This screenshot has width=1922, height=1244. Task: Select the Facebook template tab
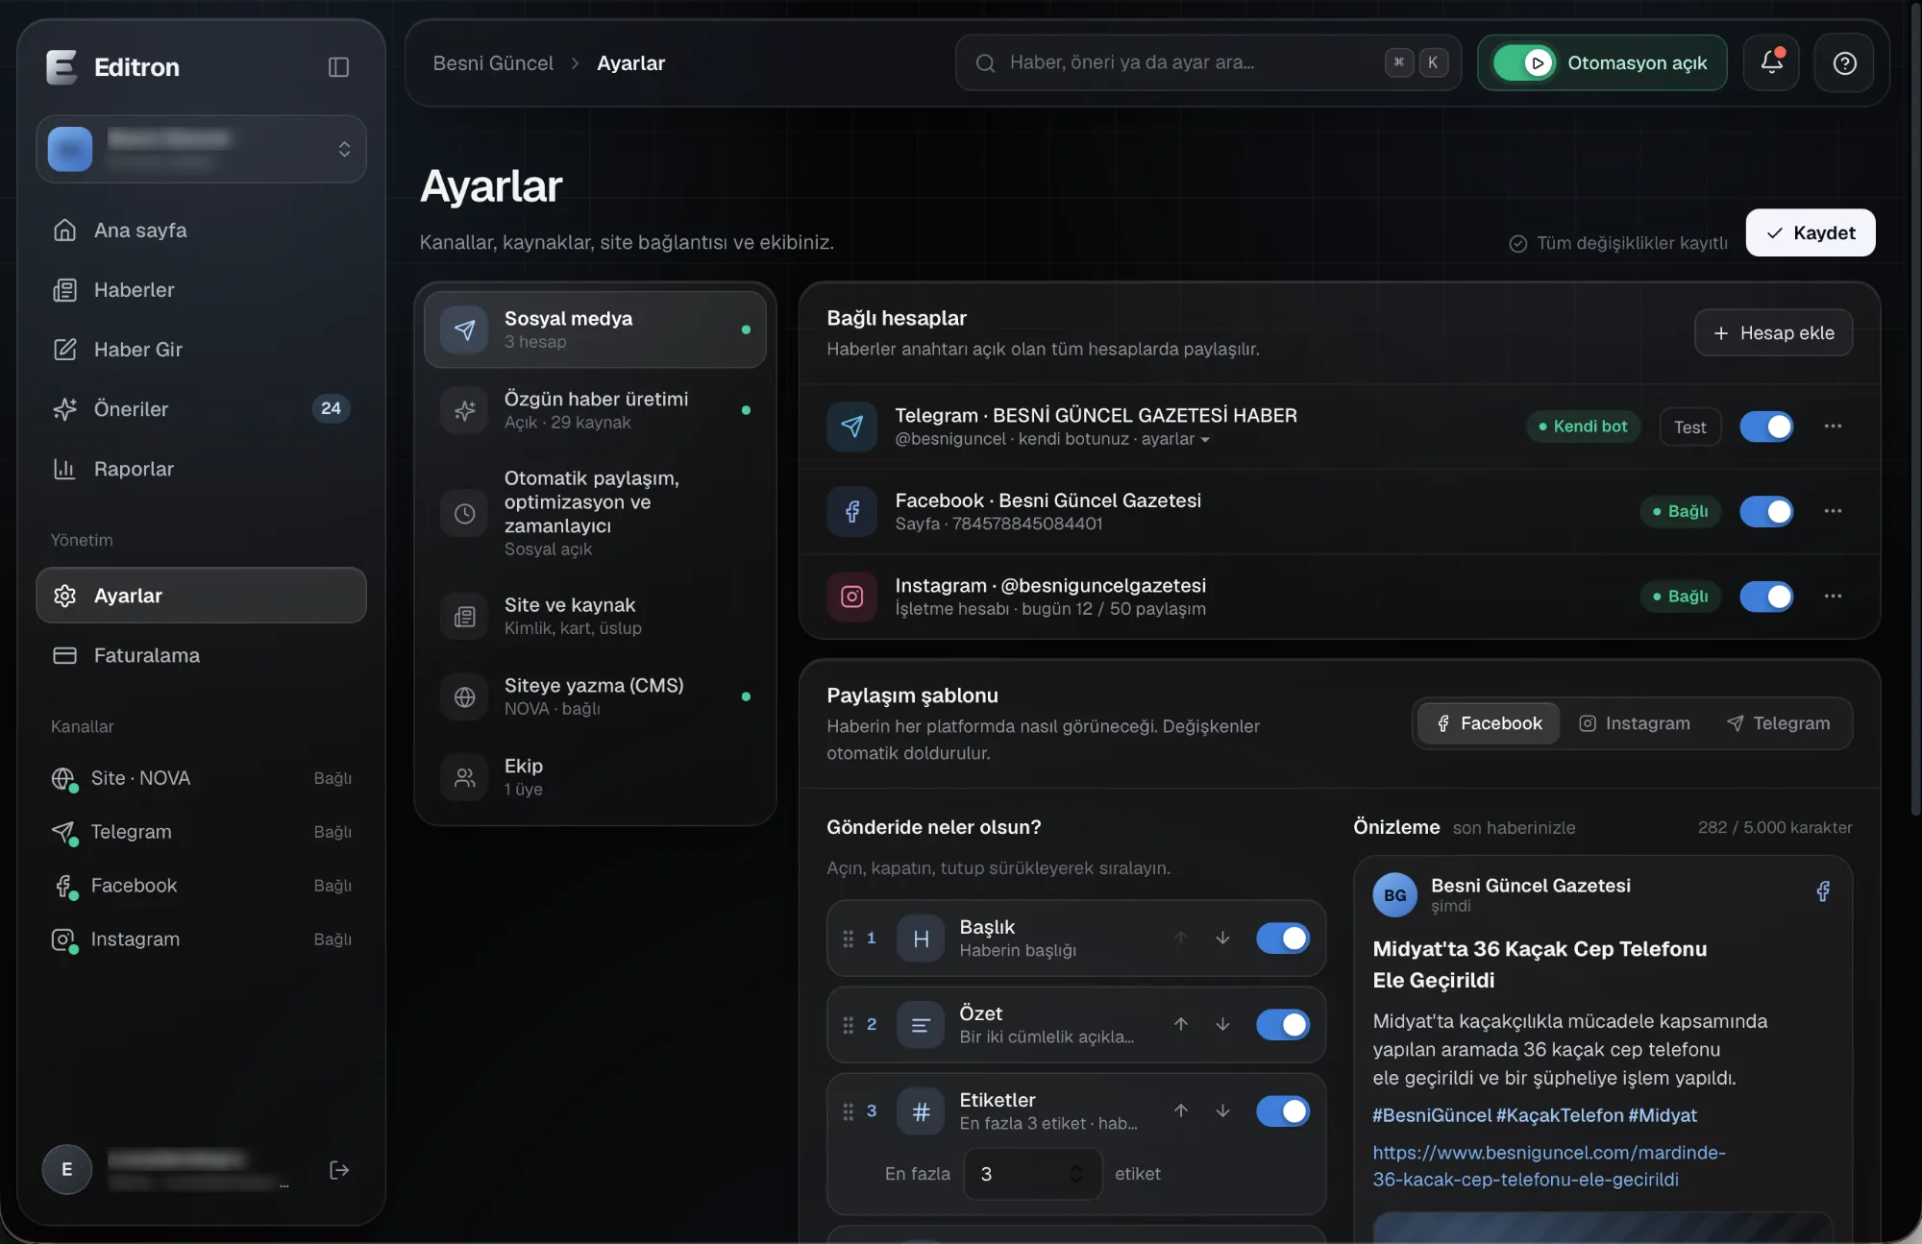1489,723
